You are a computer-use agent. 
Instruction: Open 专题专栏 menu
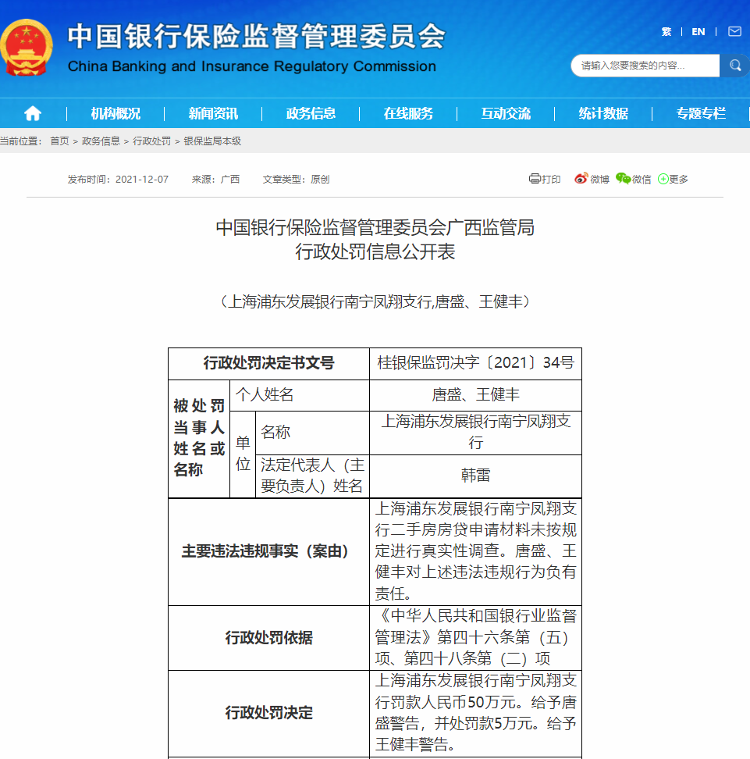click(x=701, y=113)
